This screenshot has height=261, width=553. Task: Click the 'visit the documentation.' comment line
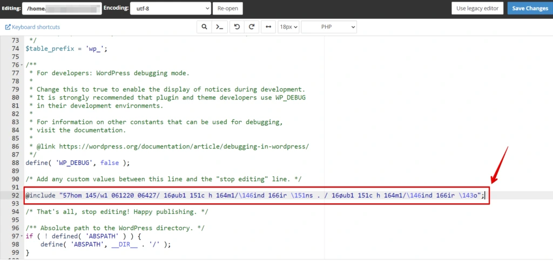point(78,130)
